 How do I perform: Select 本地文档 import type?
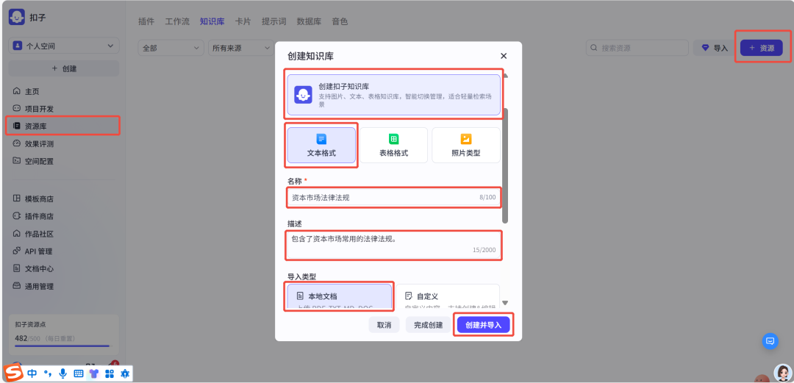click(x=339, y=298)
